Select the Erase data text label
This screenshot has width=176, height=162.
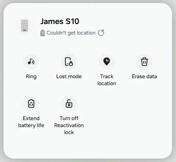coord(144,76)
